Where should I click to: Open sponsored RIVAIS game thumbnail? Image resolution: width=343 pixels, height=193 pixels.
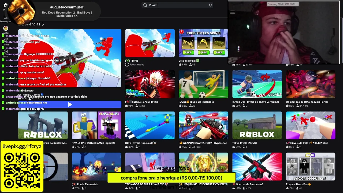pos(150,43)
